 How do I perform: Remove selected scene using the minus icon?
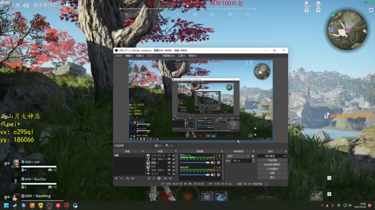pos(121,178)
